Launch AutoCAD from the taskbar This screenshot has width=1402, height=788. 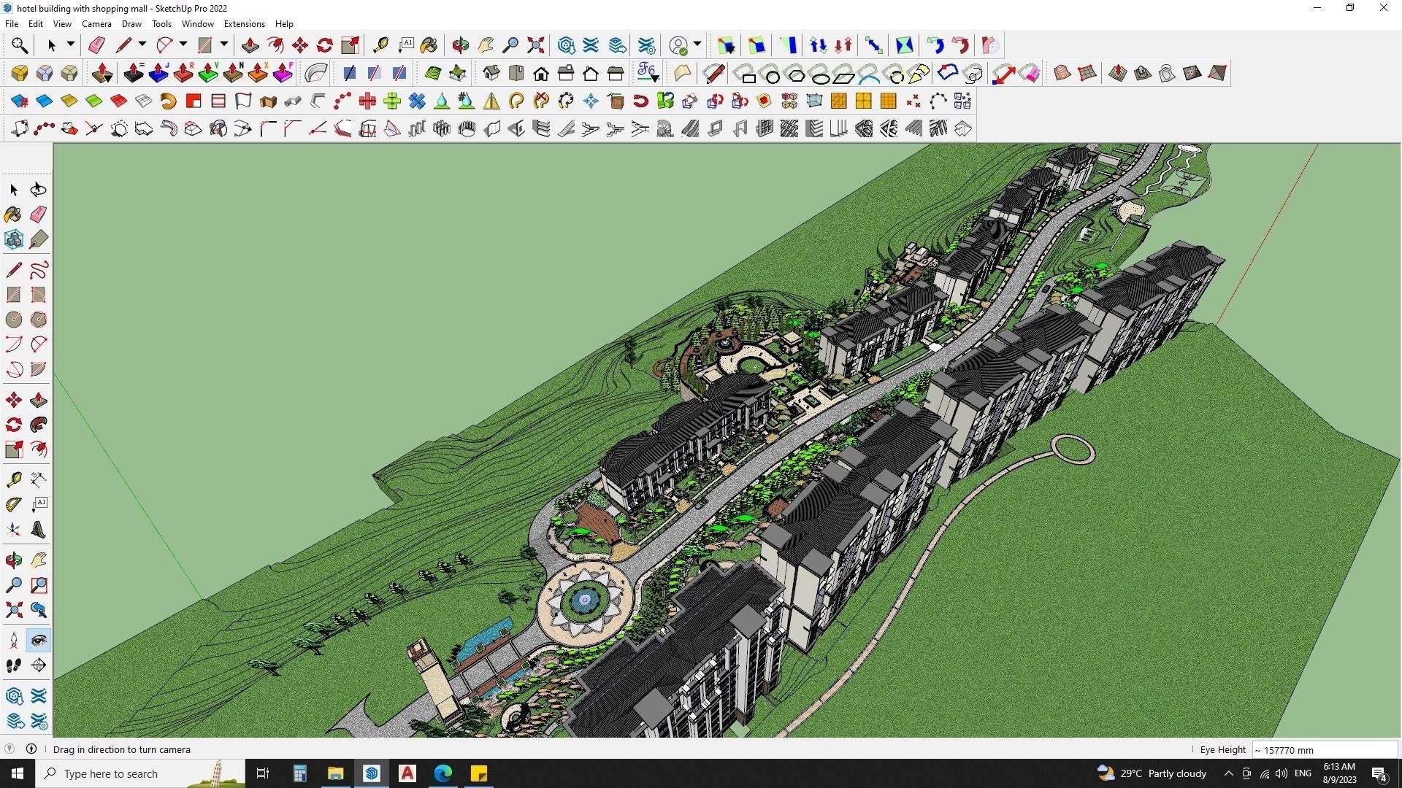(407, 773)
